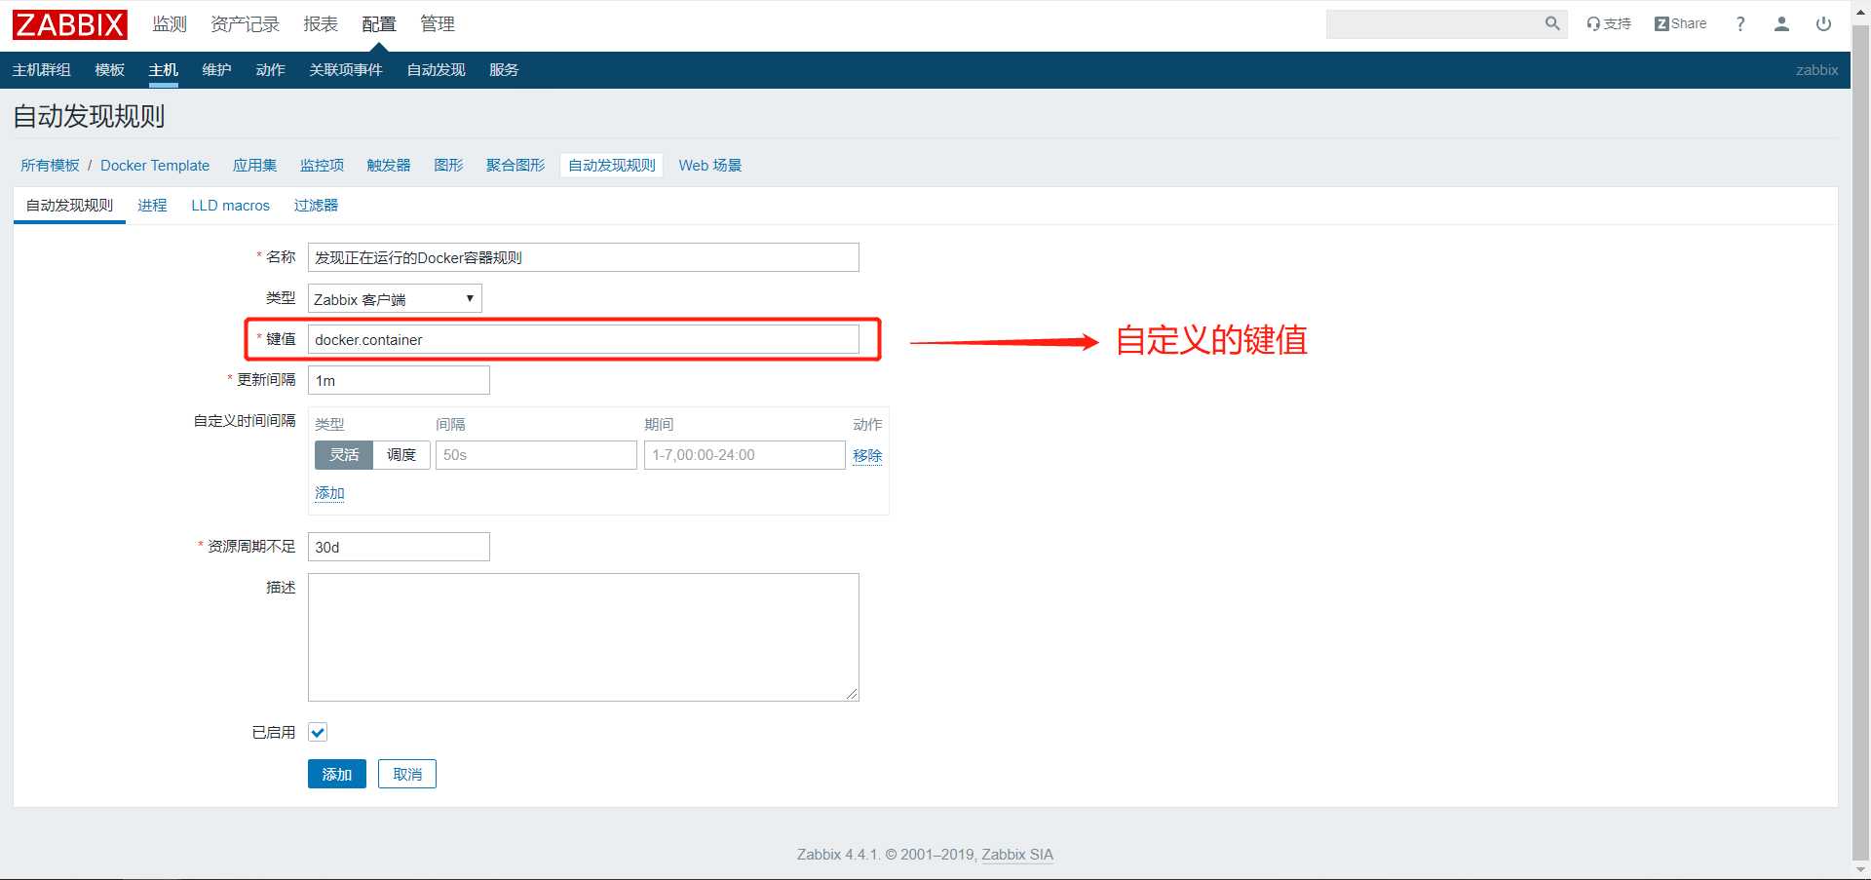Open the 聚合图形 link
The height and width of the screenshot is (880, 1871).
[515, 166]
